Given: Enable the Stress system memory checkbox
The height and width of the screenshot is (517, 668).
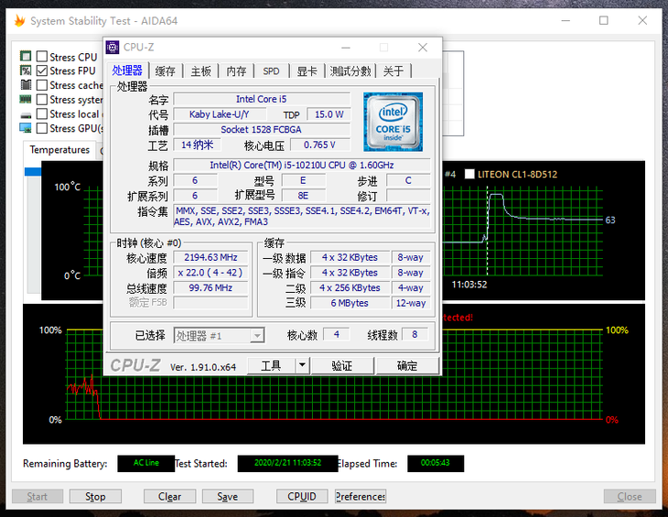Looking at the screenshot, I should (x=42, y=99).
